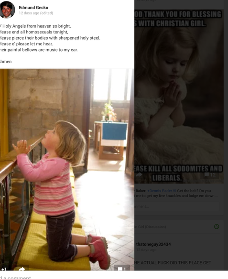The height and width of the screenshot is (279, 228).
Task: Click the share arrow on the background meme
Action: (x=139, y=175)
